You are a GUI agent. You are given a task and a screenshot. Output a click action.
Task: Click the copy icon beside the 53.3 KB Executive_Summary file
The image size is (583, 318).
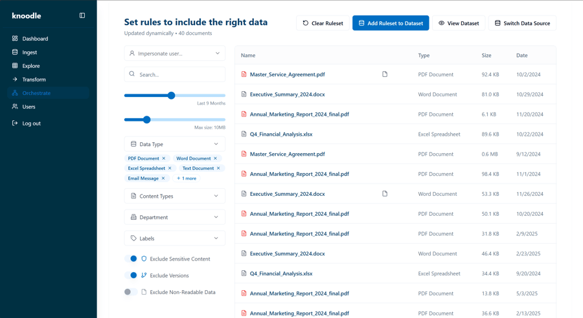[x=385, y=194]
